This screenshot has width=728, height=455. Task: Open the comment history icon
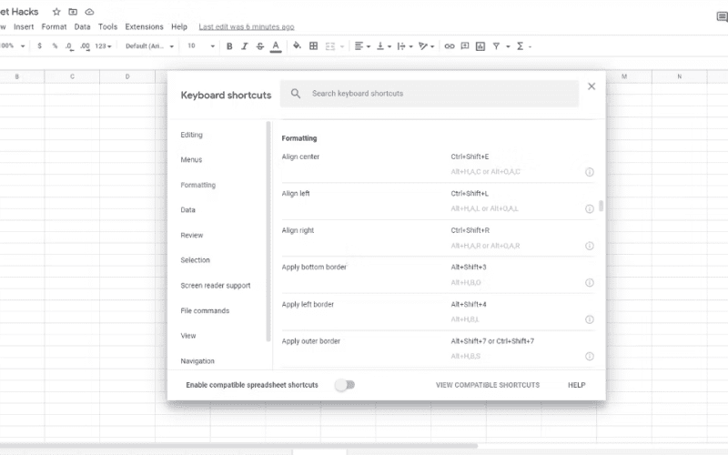tap(722, 17)
